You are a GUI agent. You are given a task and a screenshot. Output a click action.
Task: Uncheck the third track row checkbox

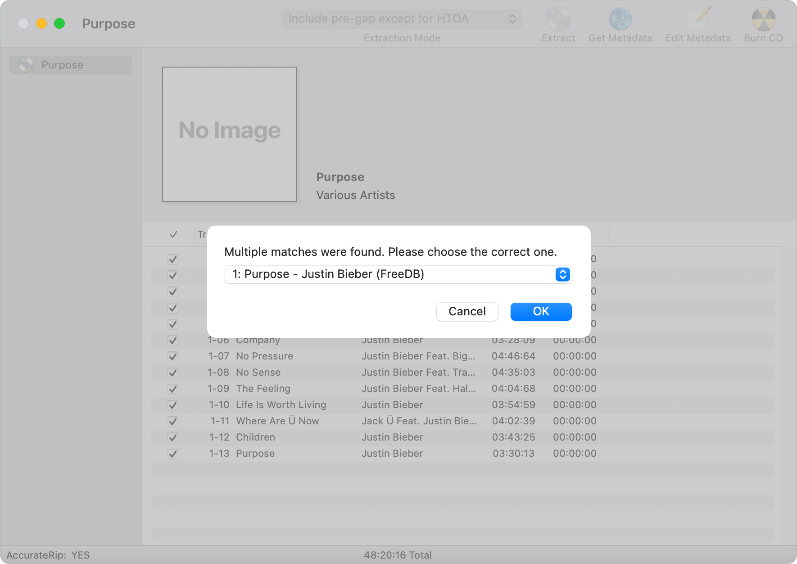pyautogui.click(x=173, y=292)
